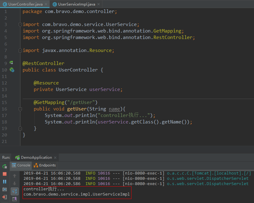Click the up arrow in console toolbar
This screenshot has width=254, height=203.
(15, 176)
